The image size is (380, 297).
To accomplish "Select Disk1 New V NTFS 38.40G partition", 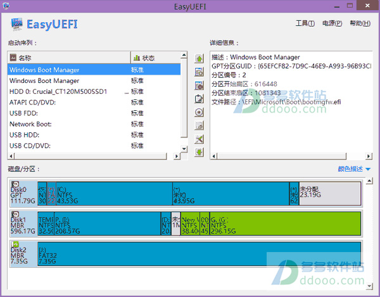I will click(190, 224).
